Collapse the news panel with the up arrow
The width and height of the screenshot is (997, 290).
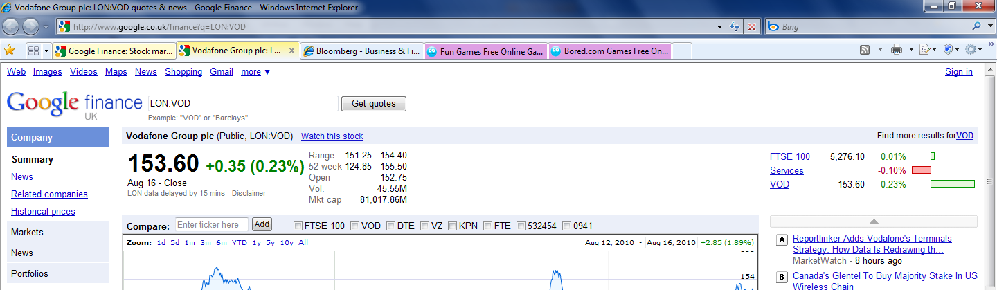pyautogui.click(x=874, y=221)
